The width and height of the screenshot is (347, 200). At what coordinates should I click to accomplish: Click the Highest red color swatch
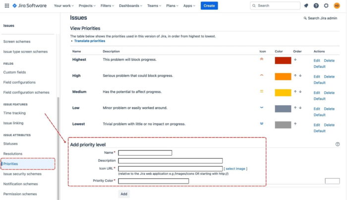283,60
